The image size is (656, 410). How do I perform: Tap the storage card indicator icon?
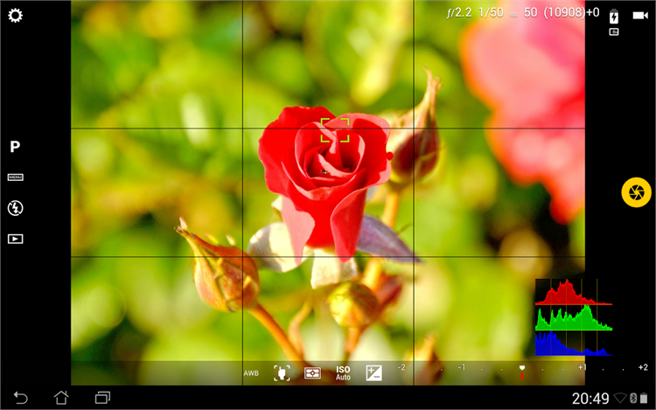click(x=614, y=31)
